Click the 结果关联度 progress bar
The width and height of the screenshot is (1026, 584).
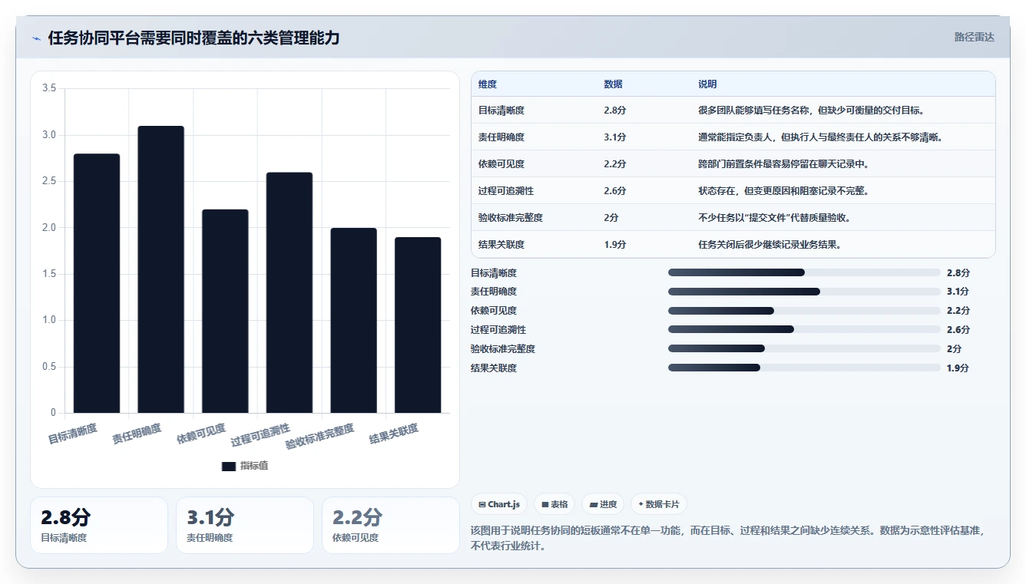click(x=804, y=368)
